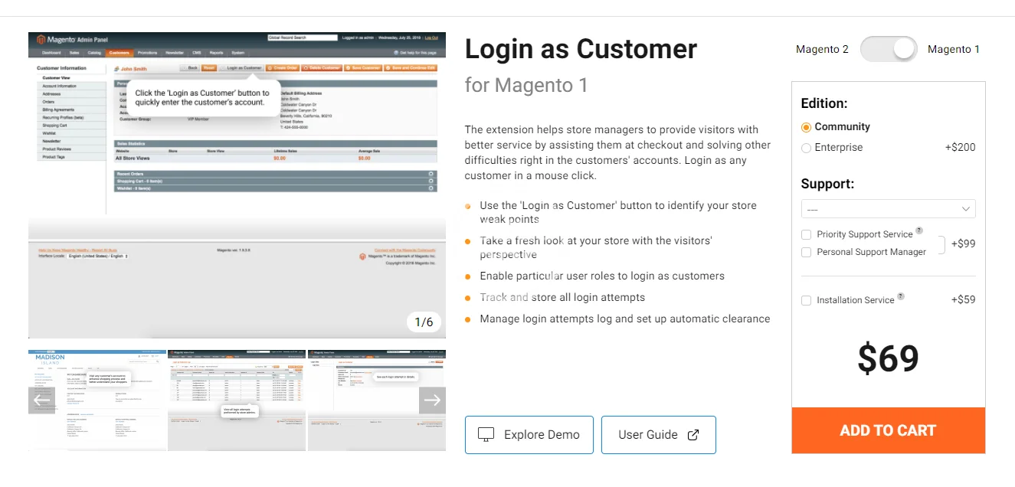
Task: Tick the Installation Service checkbox
Action: click(806, 300)
